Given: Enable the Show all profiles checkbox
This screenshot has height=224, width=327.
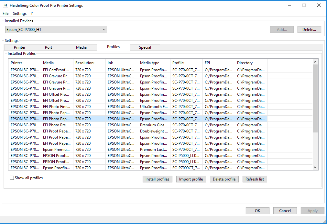Looking at the screenshot, I should click(12, 178).
